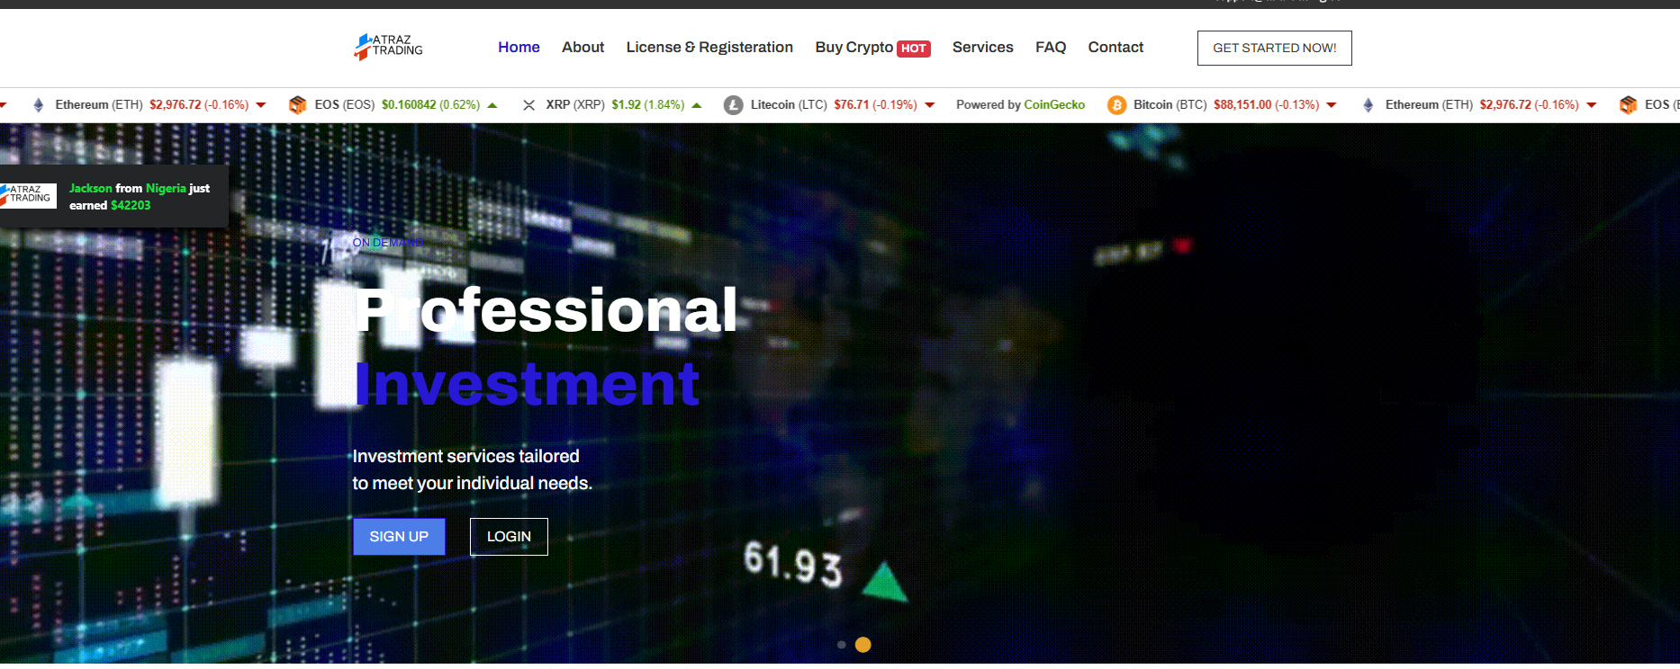Click the Litecoin coin icon in ticker
Screen dimensions: 1680x669
pyautogui.click(x=734, y=105)
